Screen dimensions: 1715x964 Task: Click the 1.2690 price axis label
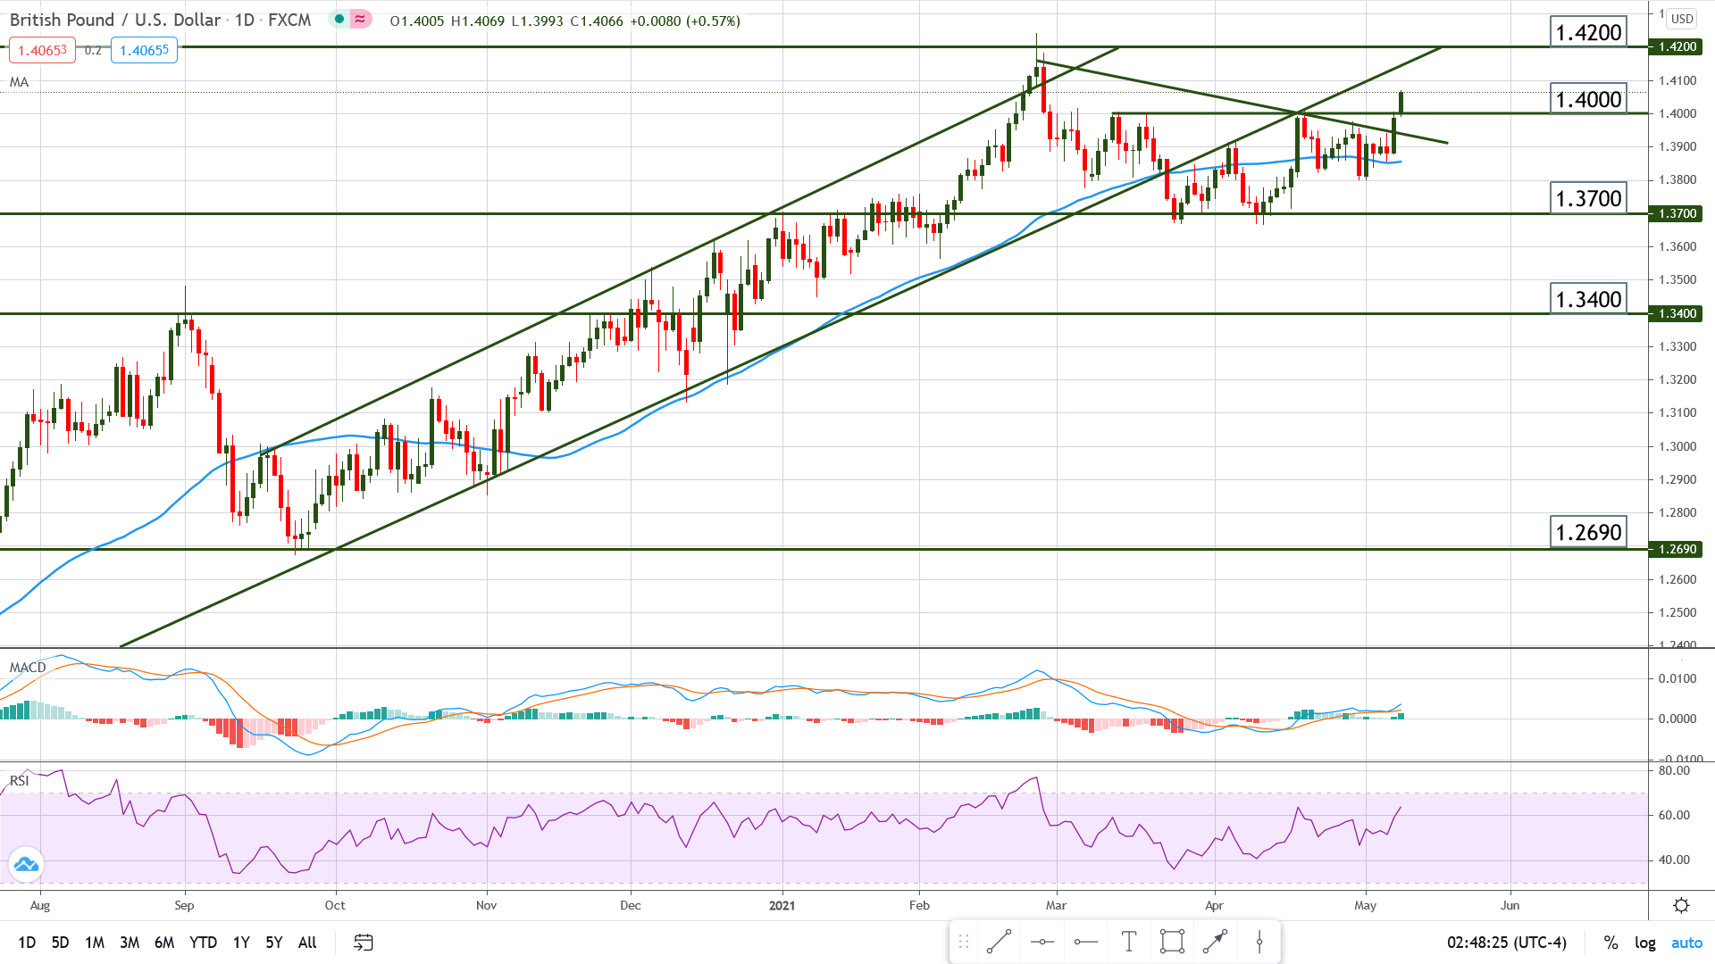tap(1676, 549)
